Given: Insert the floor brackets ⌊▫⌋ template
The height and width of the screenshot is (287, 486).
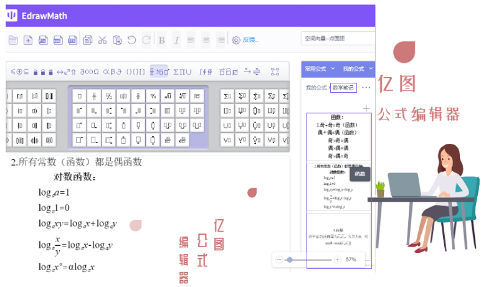Looking at the screenshot, I should [x=34, y=96].
